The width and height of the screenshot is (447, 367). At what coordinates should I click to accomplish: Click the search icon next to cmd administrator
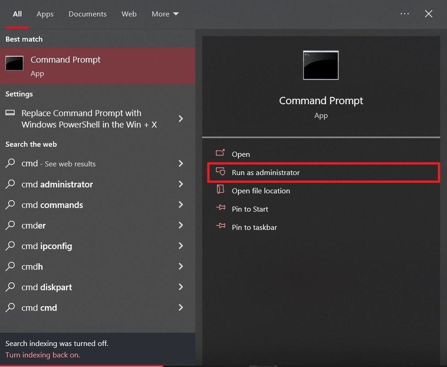point(10,184)
